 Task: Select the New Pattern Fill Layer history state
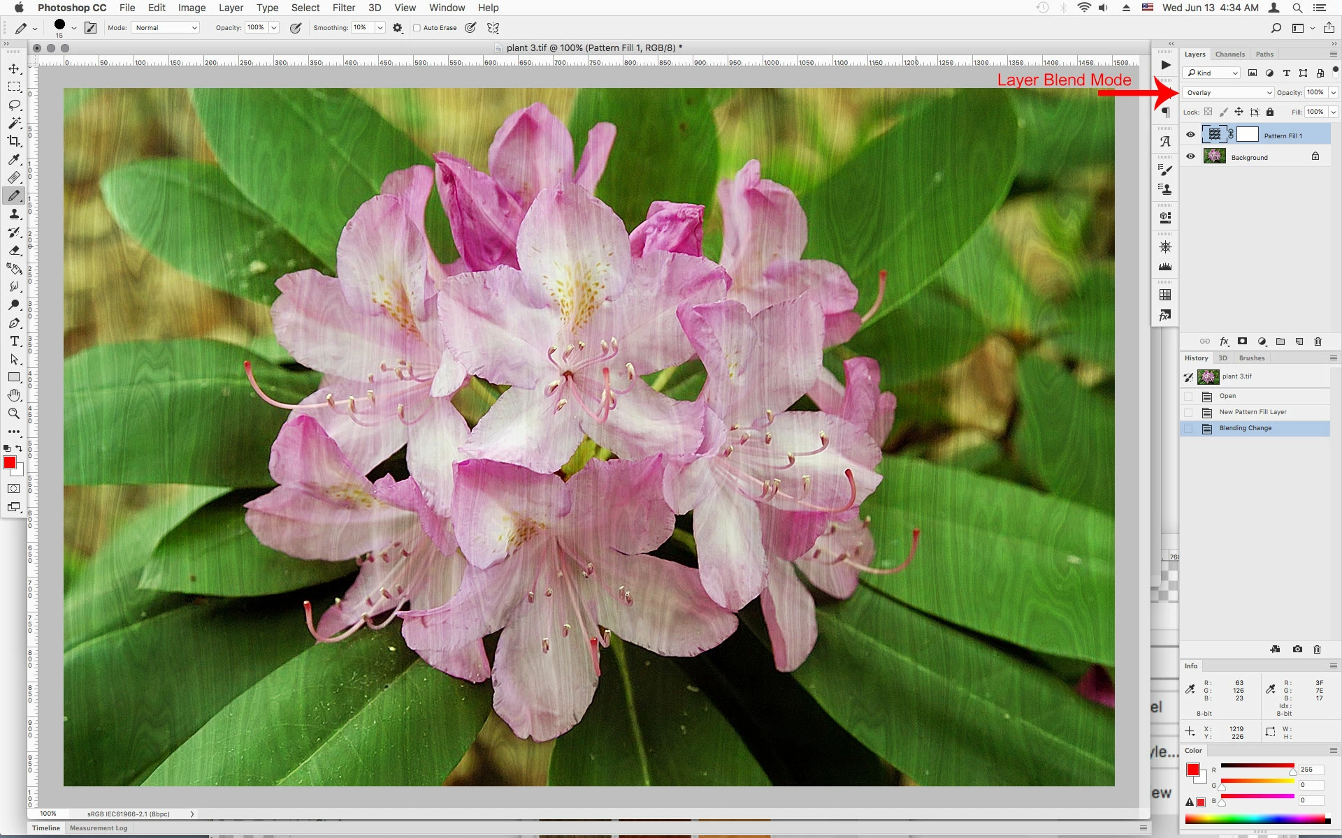click(x=1253, y=412)
